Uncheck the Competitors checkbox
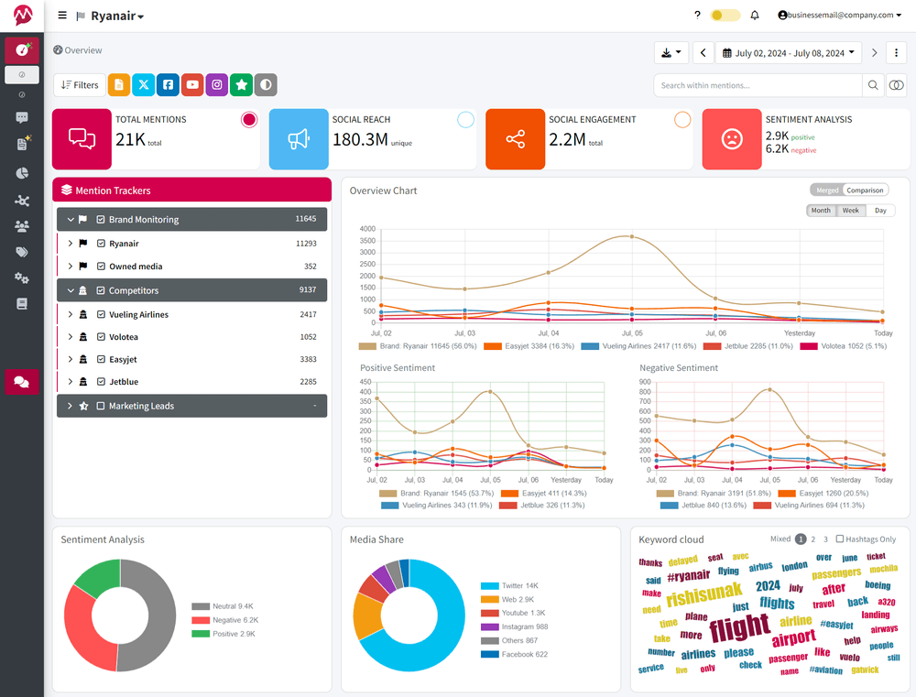This screenshot has height=697, width=916. pyautogui.click(x=101, y=290)
